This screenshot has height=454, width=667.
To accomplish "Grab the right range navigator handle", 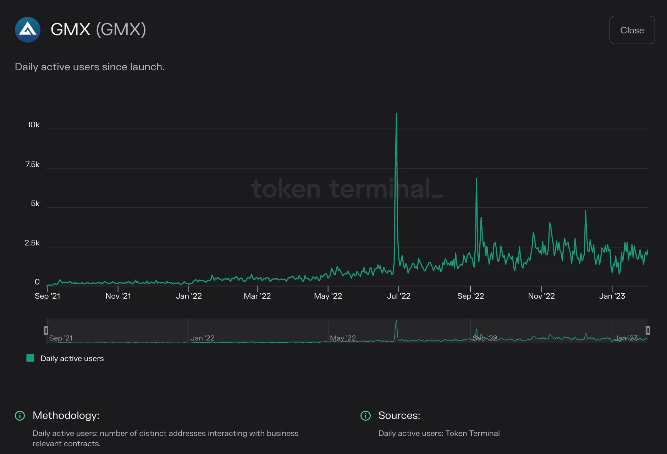I will pos(648,331).
